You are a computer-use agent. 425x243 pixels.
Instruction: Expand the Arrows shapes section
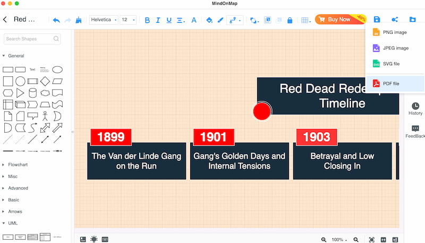[x=12, y=212]
